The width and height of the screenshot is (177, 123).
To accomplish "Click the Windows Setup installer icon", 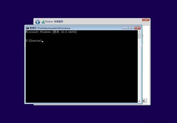I will click(x=43, y=22).
